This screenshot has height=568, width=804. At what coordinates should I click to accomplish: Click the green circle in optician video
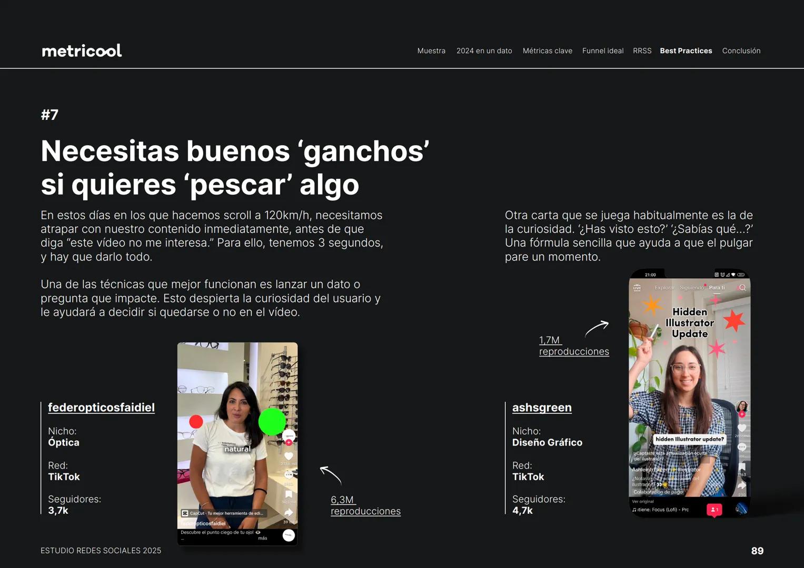(272, 421)
